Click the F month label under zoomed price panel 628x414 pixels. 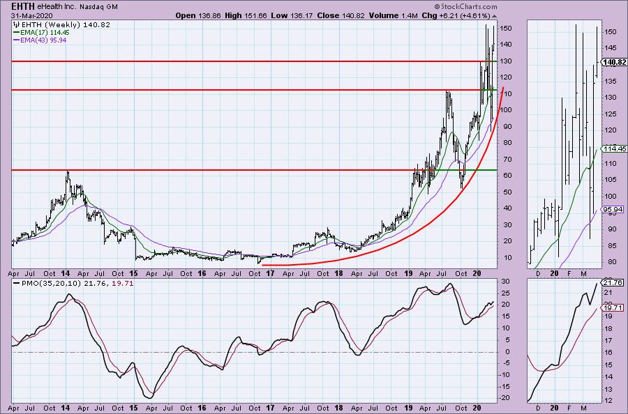point(569,274)
